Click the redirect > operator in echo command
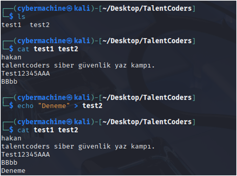Image resolution: width=237 pixels, height=176 pixels. (x=76, y=106)
